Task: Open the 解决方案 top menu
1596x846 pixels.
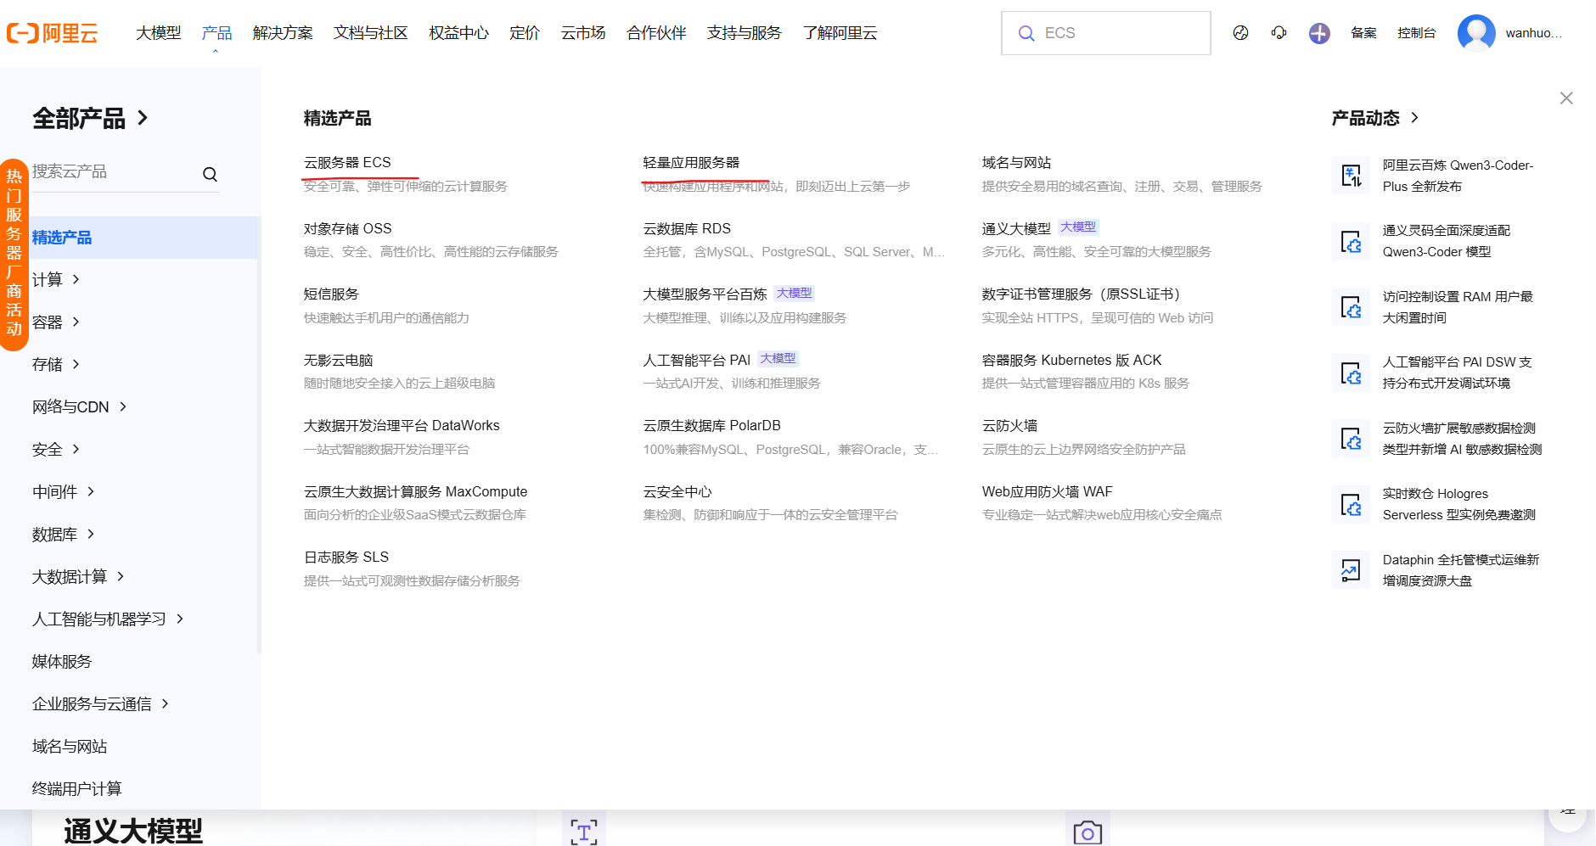Action: pos(283,33)
